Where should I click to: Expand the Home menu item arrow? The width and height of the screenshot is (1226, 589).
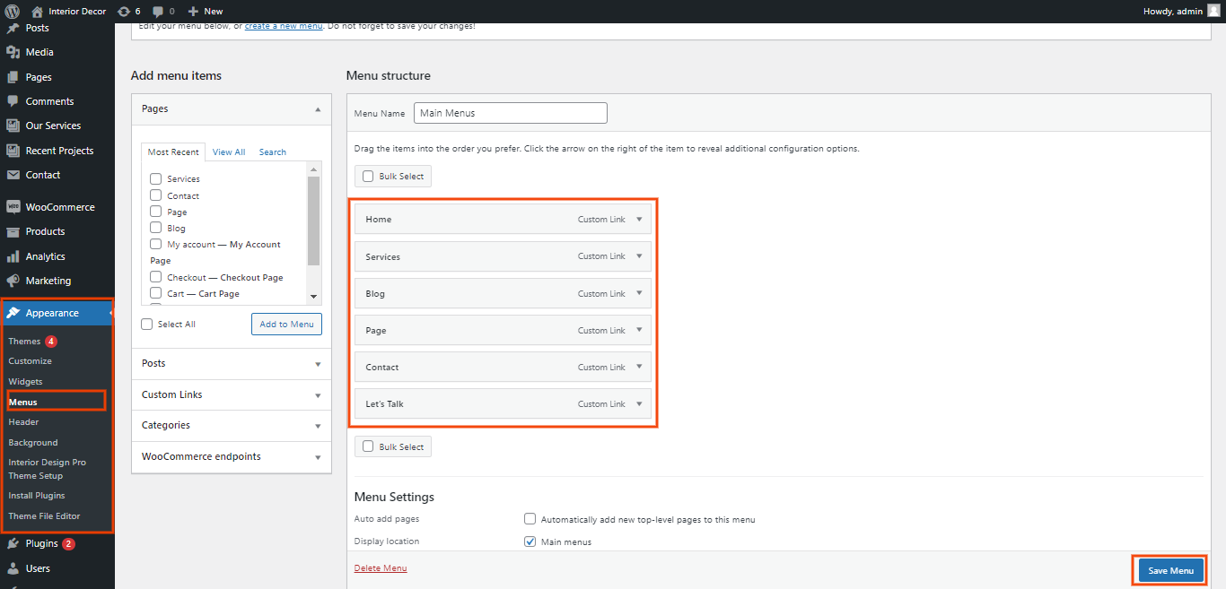click(x=639, y=219)
